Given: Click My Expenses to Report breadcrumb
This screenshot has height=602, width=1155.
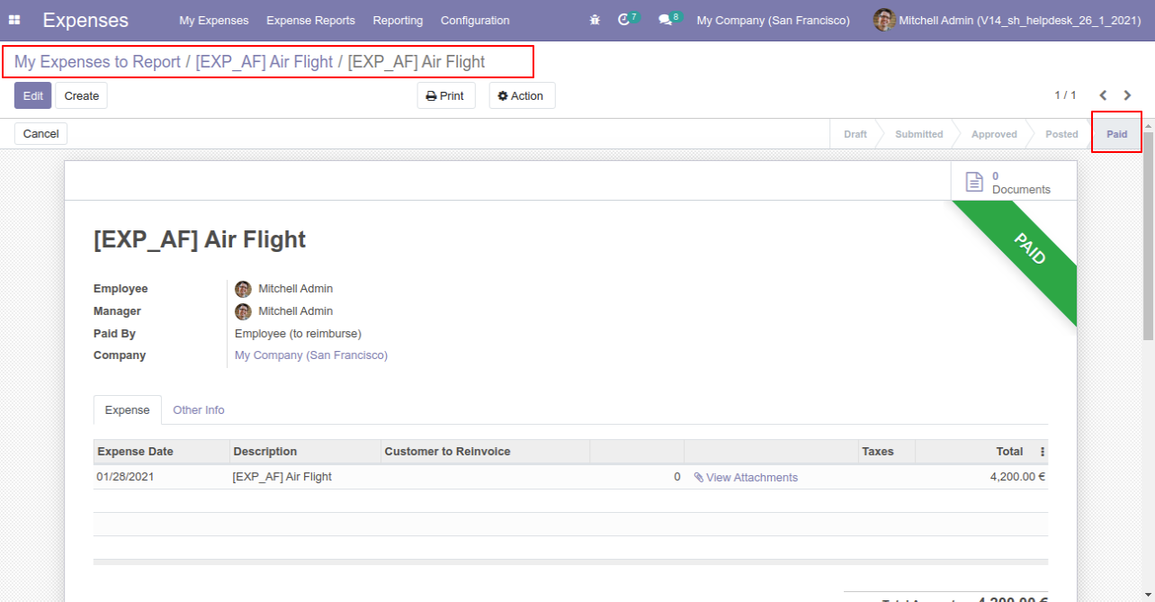Looking at the screenshot, I should pos(97,62).
